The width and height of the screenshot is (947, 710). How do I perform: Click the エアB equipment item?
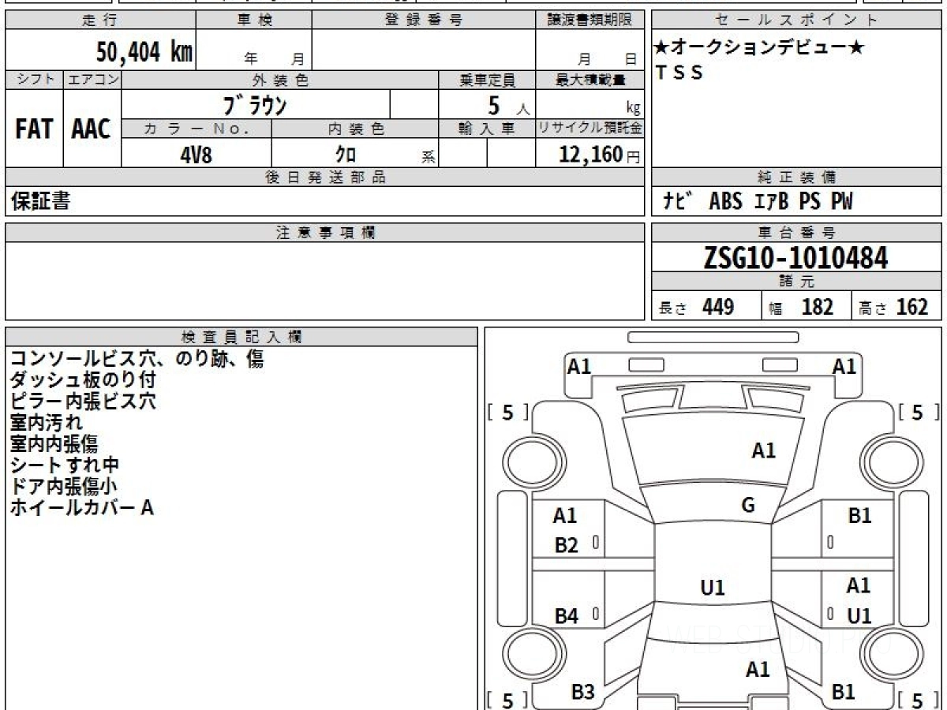click(772, 201)
